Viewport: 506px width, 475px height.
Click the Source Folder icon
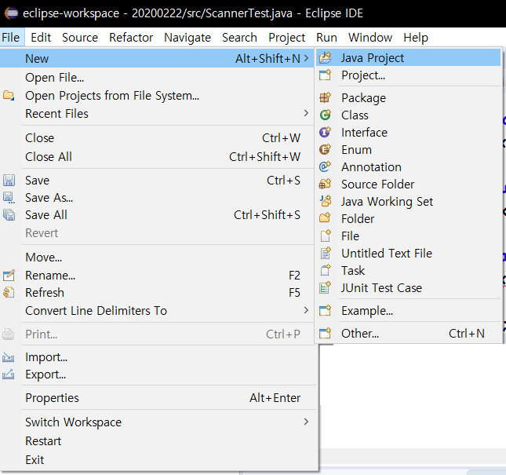[325, 184]
